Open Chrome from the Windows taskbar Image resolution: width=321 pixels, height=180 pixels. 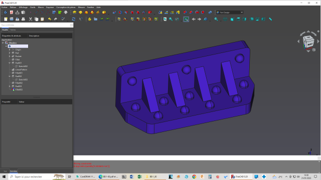(194, 176)
